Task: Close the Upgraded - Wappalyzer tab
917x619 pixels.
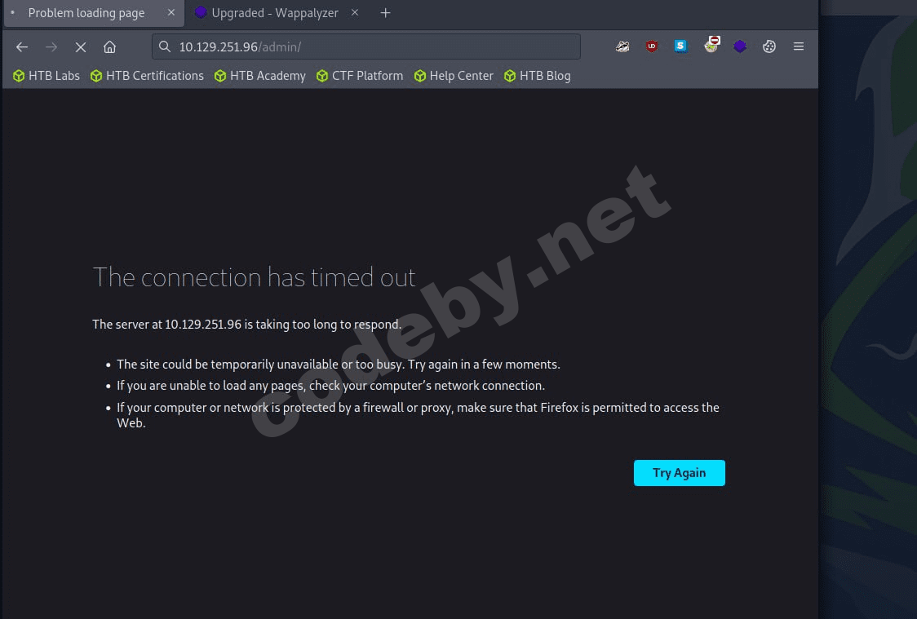Action: pos(354,12)
